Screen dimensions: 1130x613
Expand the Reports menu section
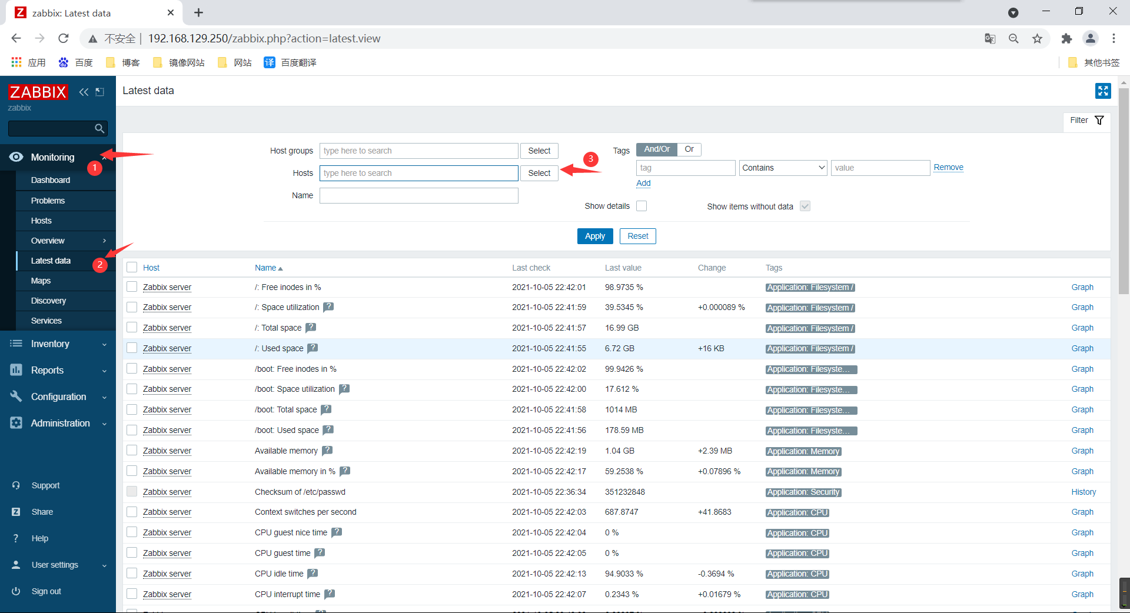[58, 371]
